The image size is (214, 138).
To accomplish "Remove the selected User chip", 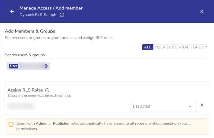I will pos(46,66).
